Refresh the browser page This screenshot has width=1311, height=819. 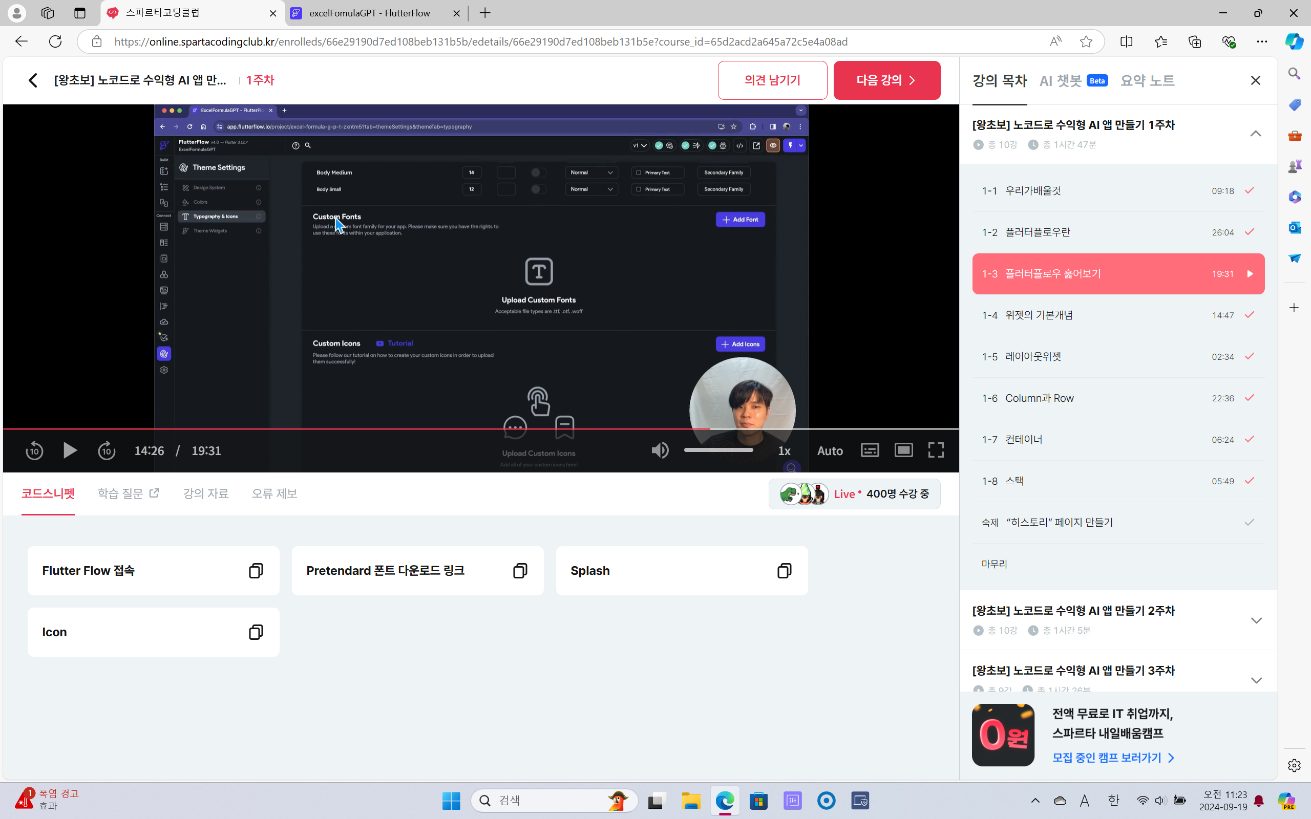point(55,41)
